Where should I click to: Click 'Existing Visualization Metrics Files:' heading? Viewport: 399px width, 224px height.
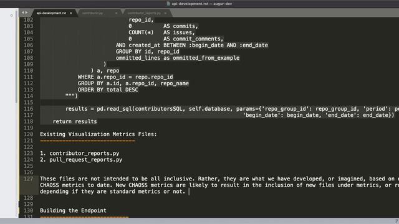click(x=99, y=134)
